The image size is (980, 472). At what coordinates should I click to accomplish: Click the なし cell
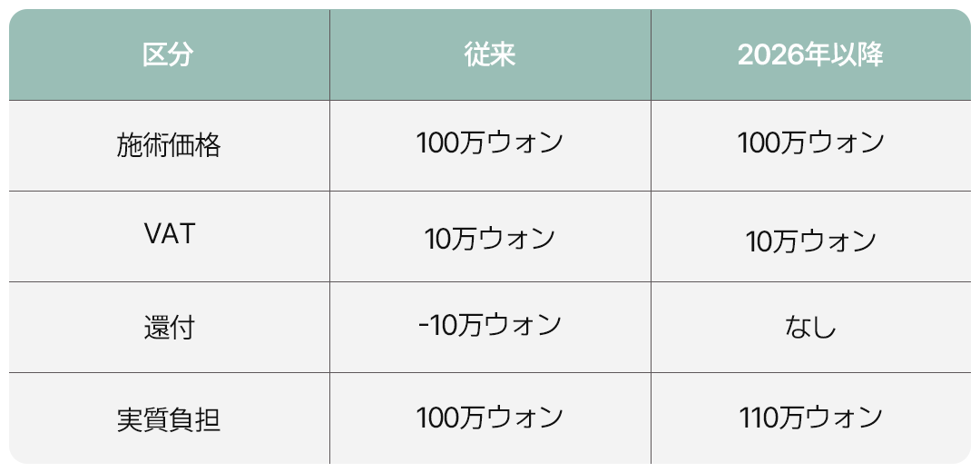(x=810, y=328)
